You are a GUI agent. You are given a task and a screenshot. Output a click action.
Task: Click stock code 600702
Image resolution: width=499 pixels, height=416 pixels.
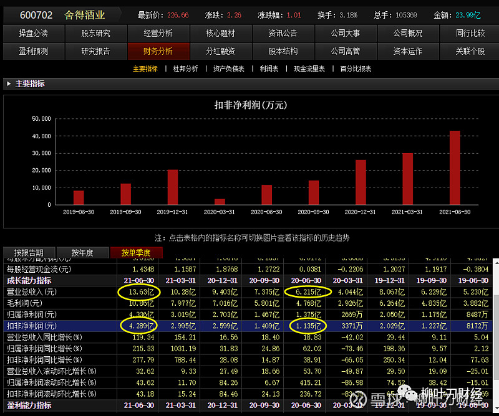tap(36, 15)
